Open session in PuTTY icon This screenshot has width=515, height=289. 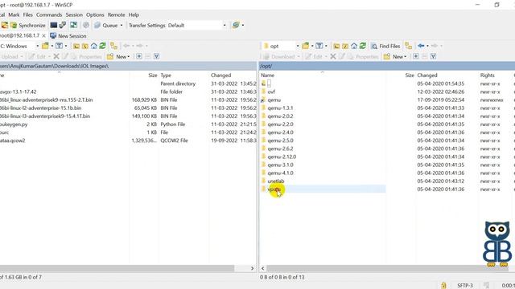[63, 25]
